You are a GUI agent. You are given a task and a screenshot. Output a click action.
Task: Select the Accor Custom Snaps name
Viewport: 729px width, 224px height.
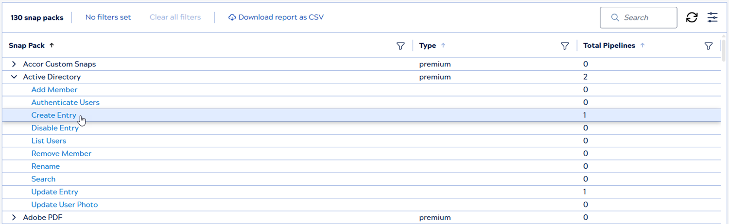[59, 64]
